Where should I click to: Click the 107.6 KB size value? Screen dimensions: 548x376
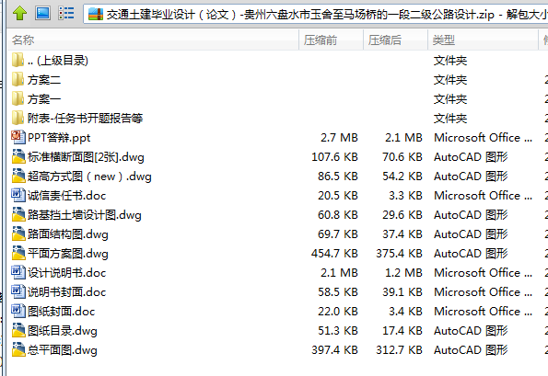334,156
